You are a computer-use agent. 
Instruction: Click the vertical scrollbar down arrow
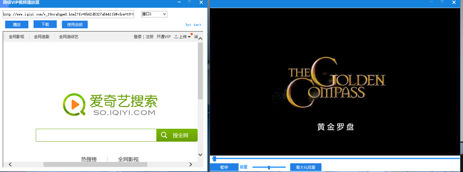(200, 155)
